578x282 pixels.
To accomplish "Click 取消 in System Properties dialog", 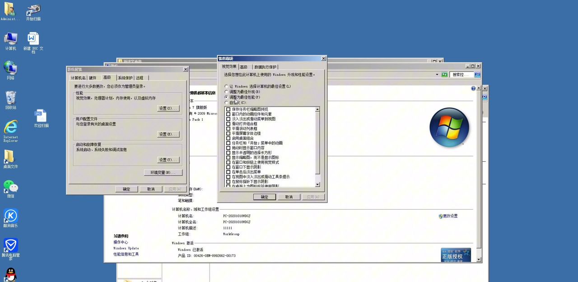I will 151,189.
